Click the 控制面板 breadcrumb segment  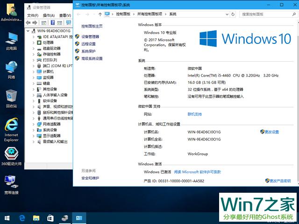pyautogui.click(x=123, y=14)
